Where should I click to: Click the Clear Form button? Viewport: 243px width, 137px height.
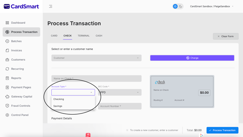tap(226, 36)
